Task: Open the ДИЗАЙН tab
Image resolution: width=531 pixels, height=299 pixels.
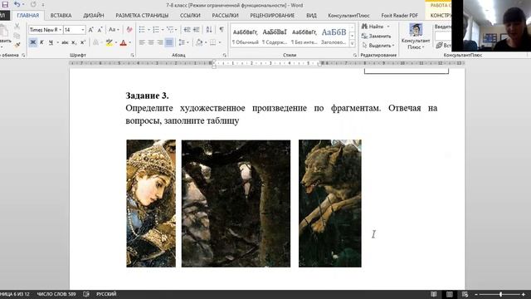Action: 94,16
